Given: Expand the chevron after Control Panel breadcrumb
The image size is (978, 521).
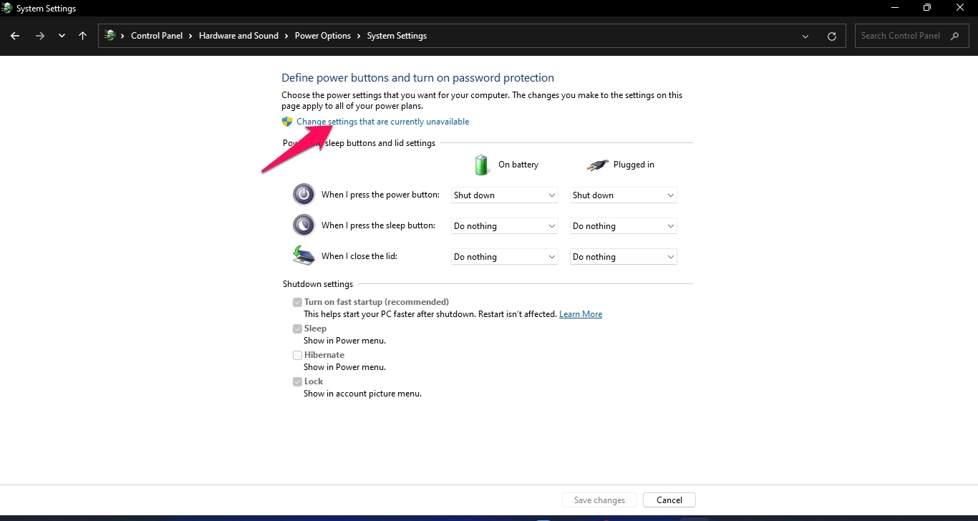Looking at the screenshot, I should pyautogui.click(x=190, y=36).
